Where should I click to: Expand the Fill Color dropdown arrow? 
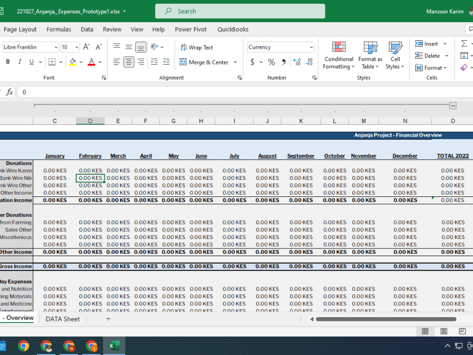point(80,62)
